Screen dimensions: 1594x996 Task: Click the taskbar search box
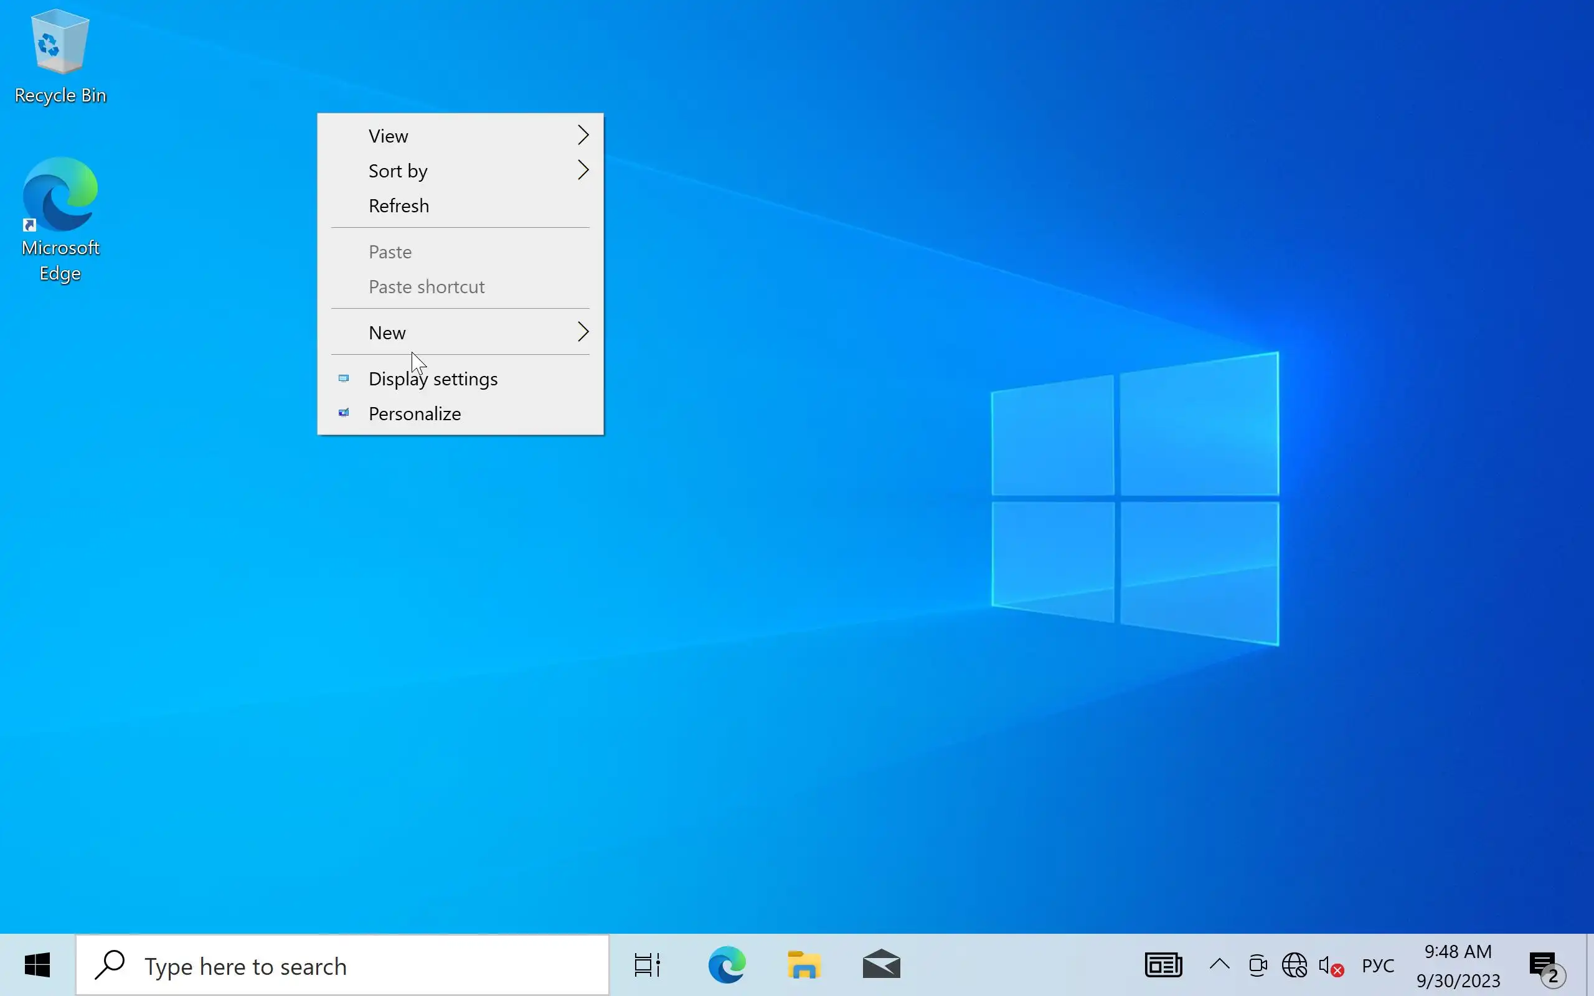(x=342, y=965)
